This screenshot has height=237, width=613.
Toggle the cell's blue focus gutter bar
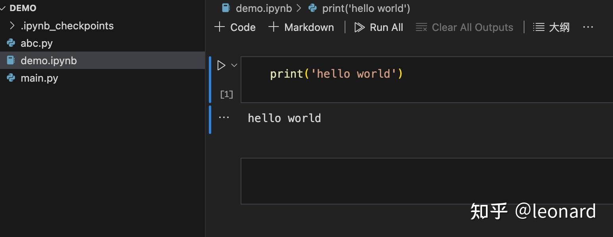point(210,79)
